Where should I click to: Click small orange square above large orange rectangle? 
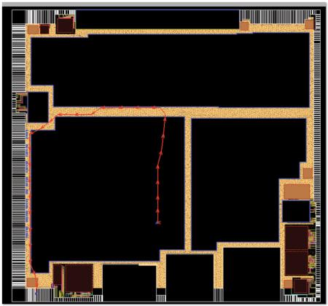[308, 173]
